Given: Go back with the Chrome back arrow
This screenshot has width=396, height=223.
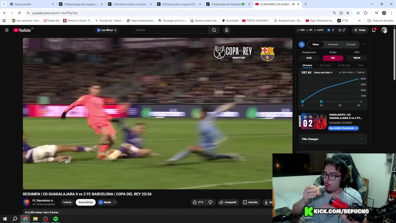Looking at the screenshot, I should 4,13.
